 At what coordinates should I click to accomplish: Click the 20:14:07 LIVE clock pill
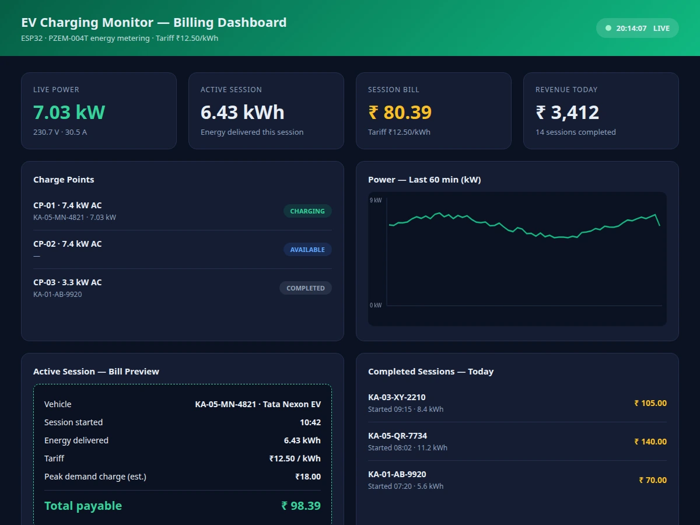pos(637,28)
